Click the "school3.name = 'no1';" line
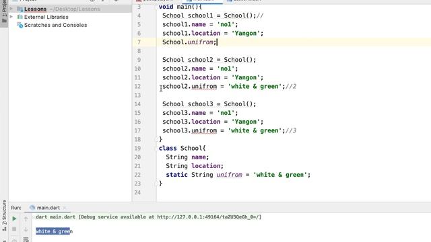This screenshot has height=242, width=431. coord(200,113)
